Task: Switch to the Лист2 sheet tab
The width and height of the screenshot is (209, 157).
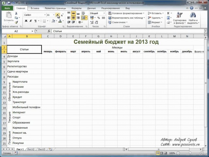Action: [31, 149]
